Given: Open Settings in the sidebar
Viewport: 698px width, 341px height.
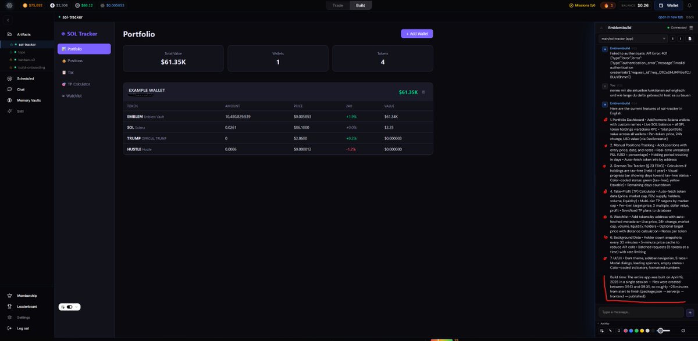Looking at the screenshot, I should [x=19, y=317].
